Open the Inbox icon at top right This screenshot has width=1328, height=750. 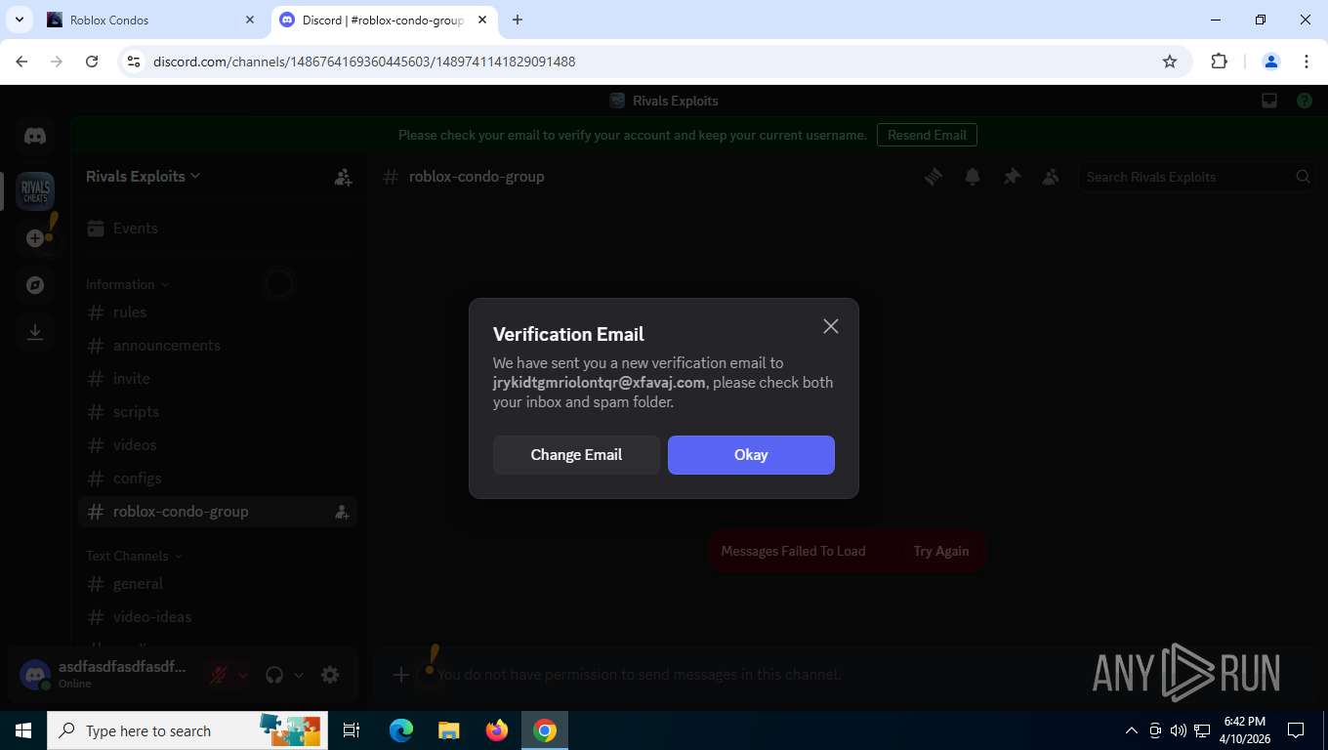click(x=1269, y=101)
